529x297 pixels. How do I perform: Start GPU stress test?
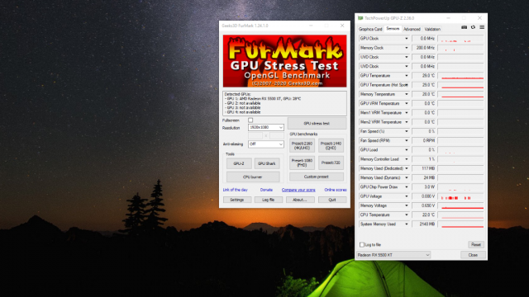(317, 123)
